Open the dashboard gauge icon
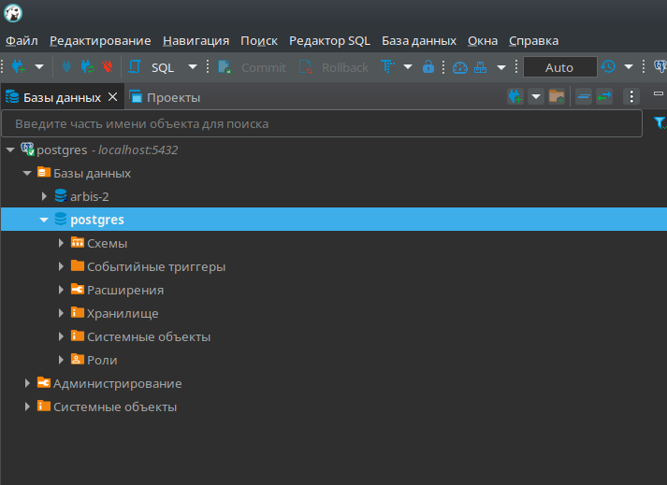 click(460, 67)
